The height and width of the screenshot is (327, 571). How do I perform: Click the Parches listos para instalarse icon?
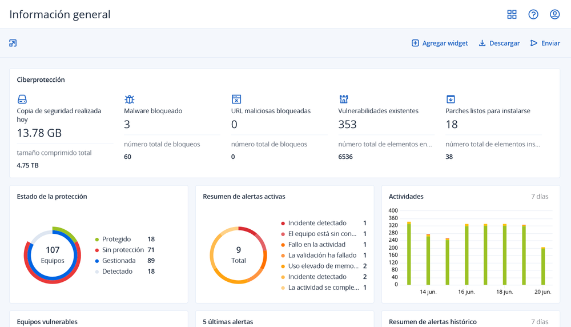tap(451, 99)
